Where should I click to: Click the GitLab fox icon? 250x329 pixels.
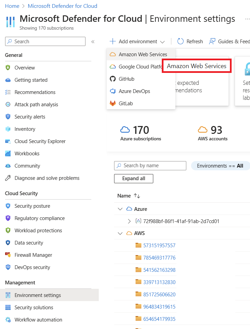pos(113,103)
